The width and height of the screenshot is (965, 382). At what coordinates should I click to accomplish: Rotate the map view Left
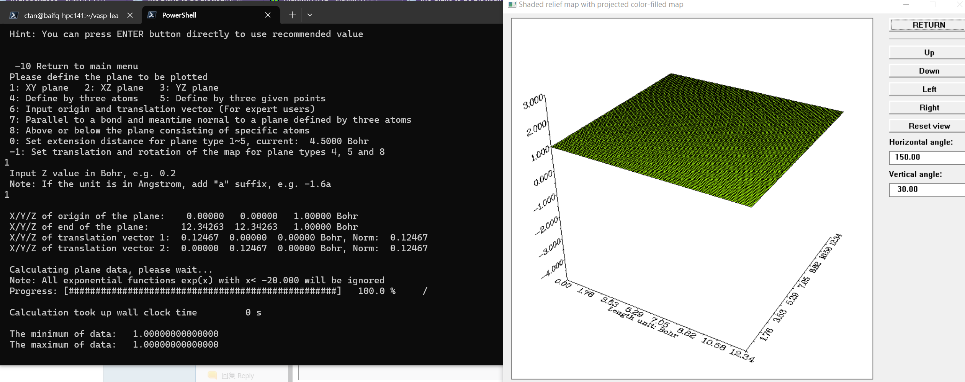click(x=928, y=89)
